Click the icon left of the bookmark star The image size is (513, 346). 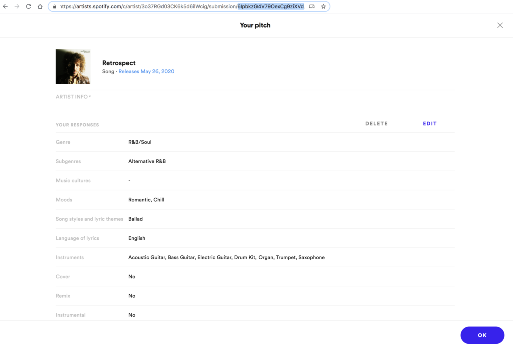tap(312, 7)
